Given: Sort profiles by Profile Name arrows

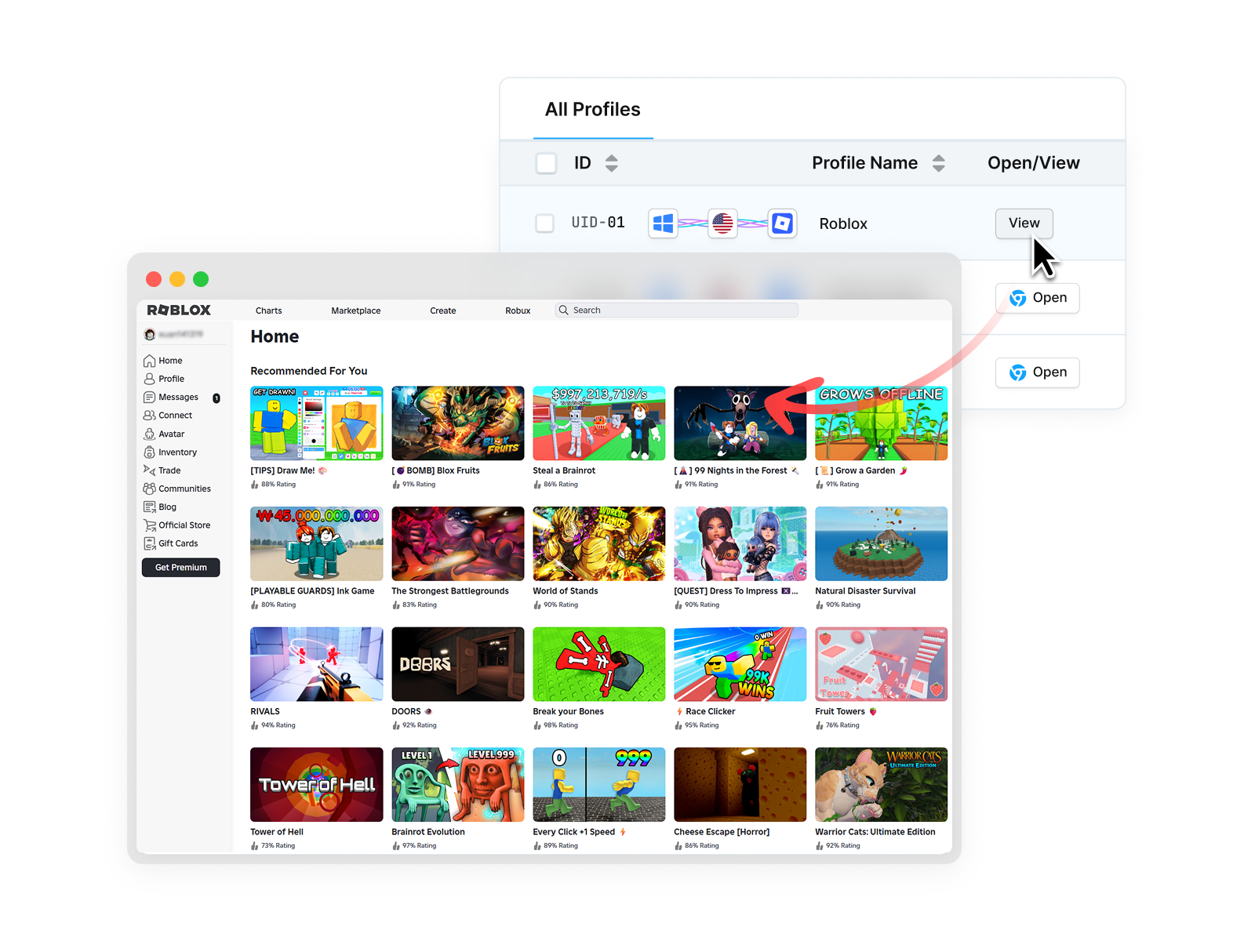Looking at the screenshot, I should point(939,163).
